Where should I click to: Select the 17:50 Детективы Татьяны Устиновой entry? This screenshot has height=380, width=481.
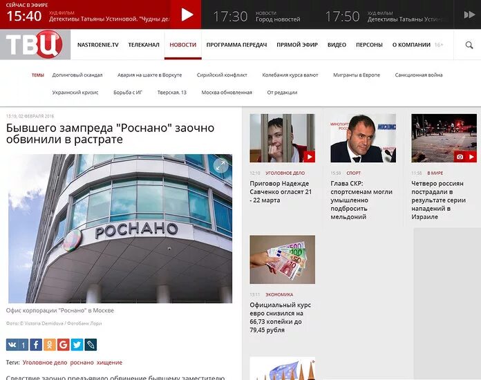[386, 16]
